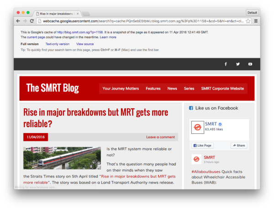
Task: Click the '63,495 likes' text
Action: (x=214, y=129)
